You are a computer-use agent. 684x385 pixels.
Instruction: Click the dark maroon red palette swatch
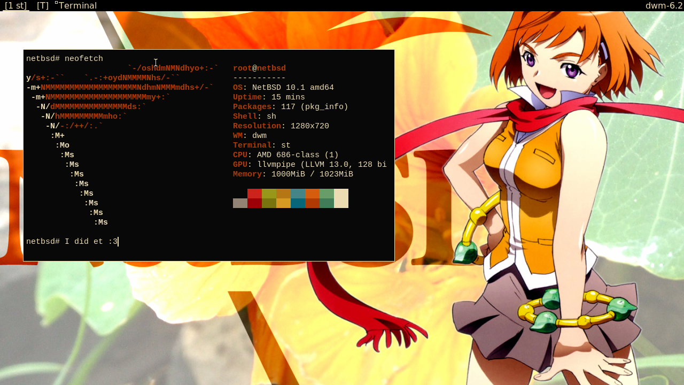click(254, 203)
